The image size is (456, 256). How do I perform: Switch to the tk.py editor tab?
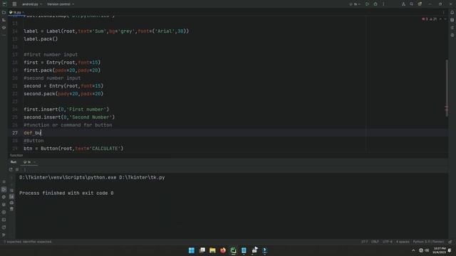[16, 13]
